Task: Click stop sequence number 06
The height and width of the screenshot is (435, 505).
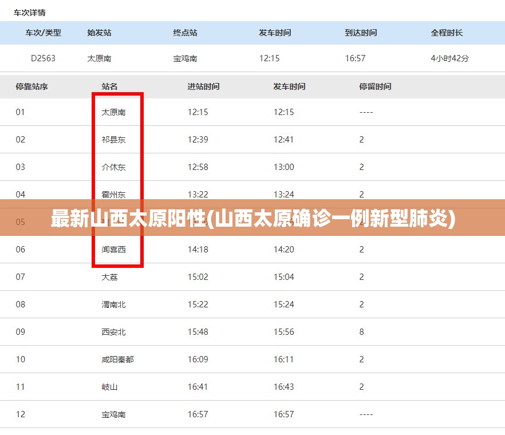Action: (x=20, y=249)
